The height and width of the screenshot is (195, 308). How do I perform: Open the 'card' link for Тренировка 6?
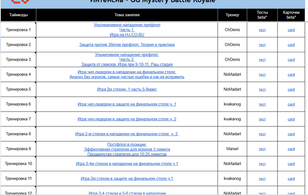click(x=291, y=105)
